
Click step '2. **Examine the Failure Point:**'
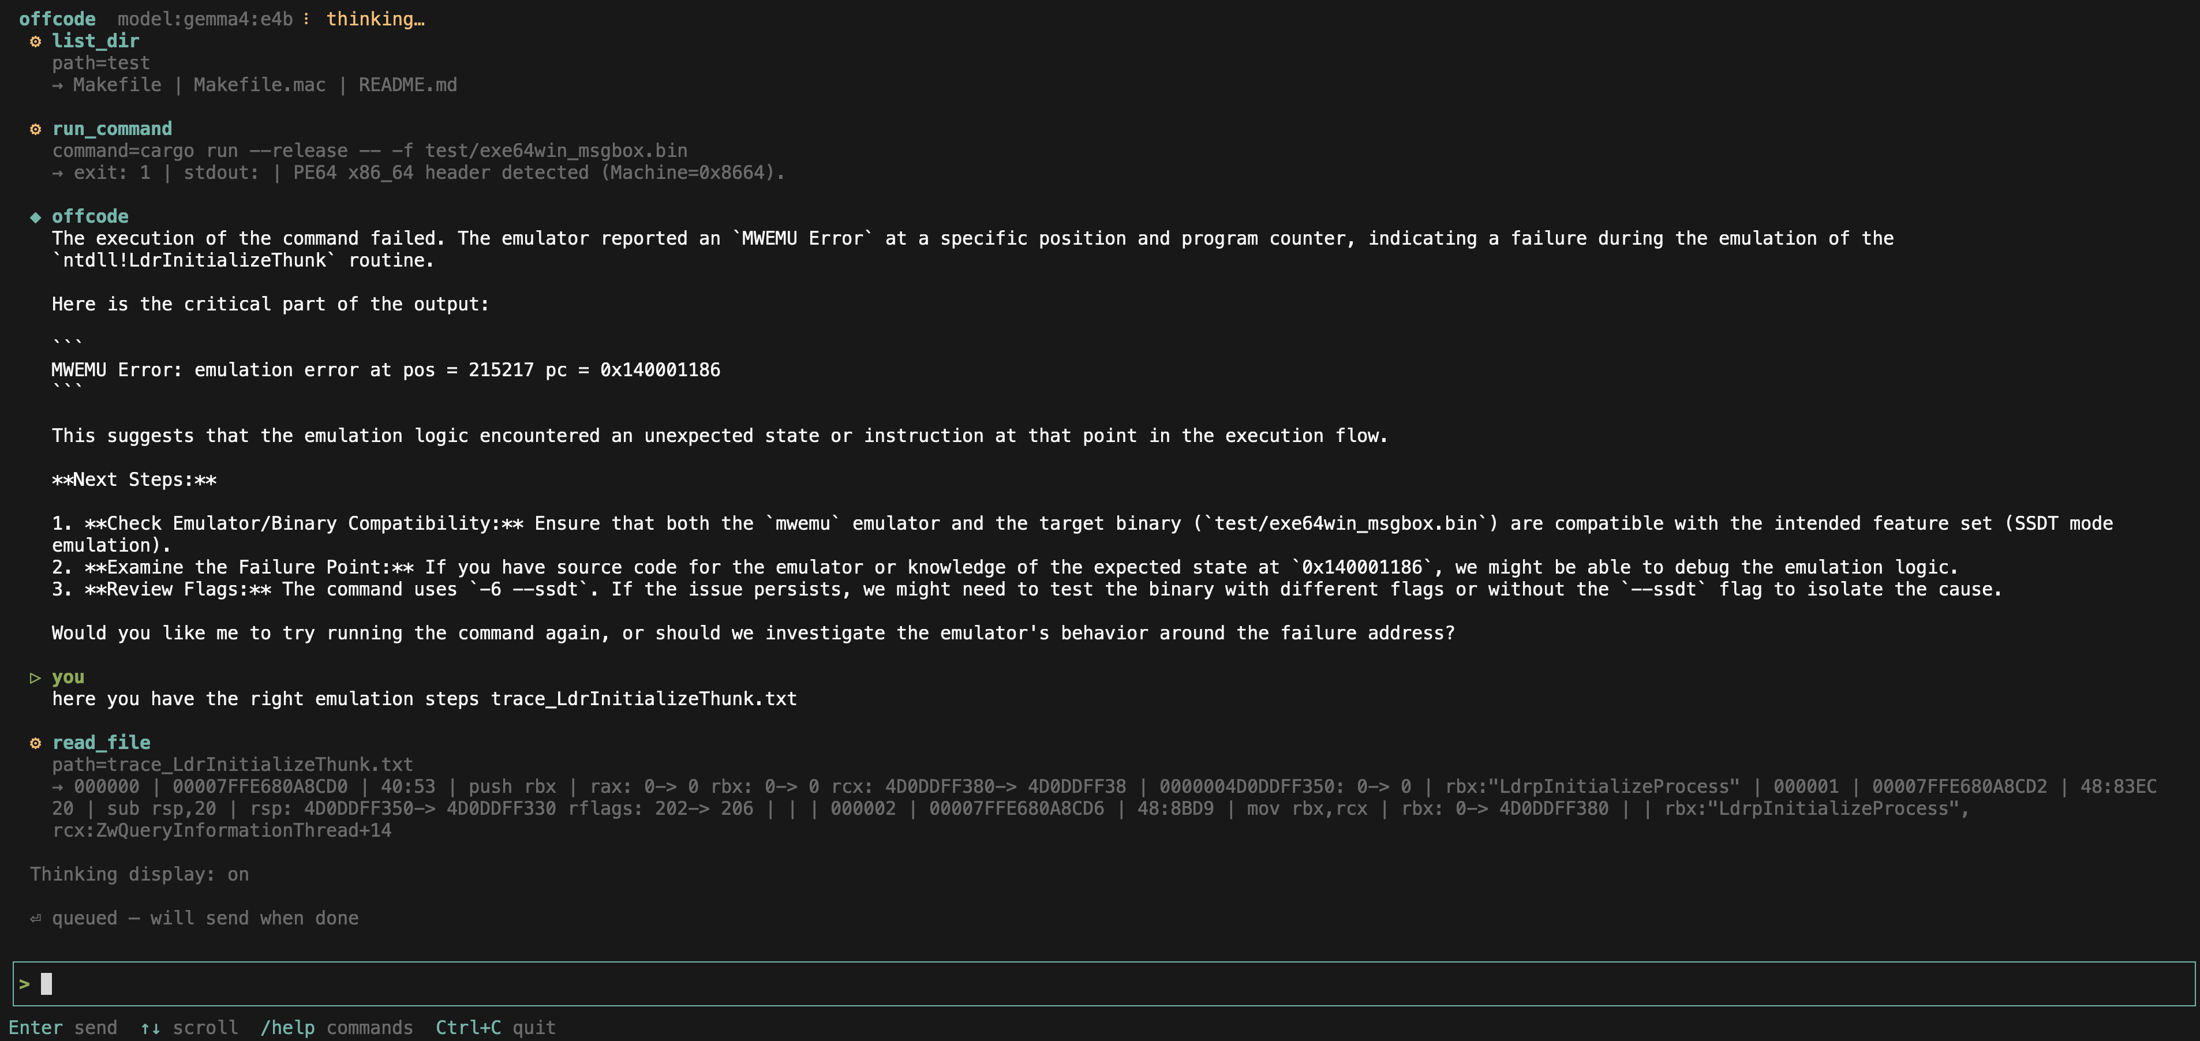pyautogui.click(x=1004, y=567)
